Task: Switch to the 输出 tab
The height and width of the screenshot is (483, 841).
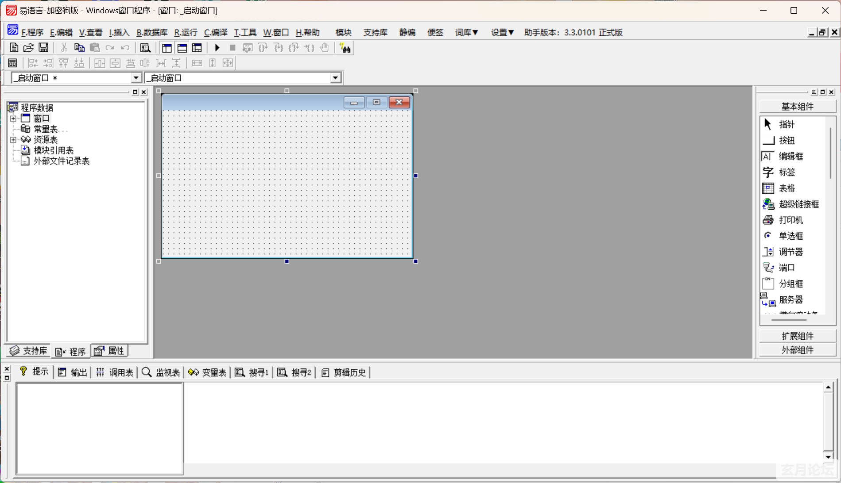Action: 73,372
